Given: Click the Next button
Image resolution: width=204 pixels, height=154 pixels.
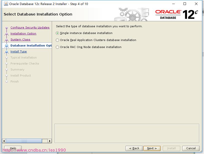Looking at the screenshot, I should (x=152, y=148).
